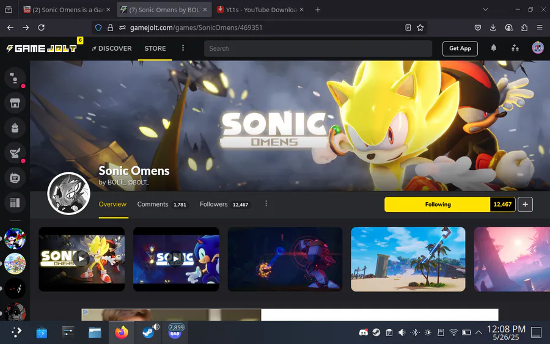The image size is (550, 344).
Task: Open the navbar more options menu
Action: pos(183,48)
